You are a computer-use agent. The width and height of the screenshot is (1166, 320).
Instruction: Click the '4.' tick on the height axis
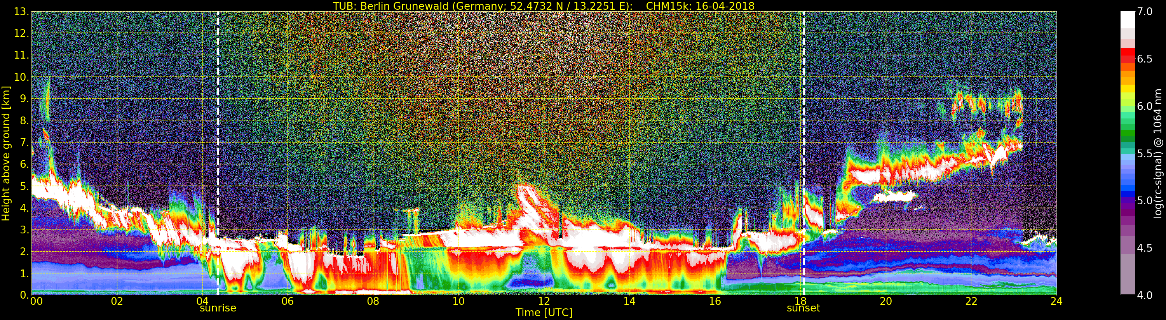(24, 208)
